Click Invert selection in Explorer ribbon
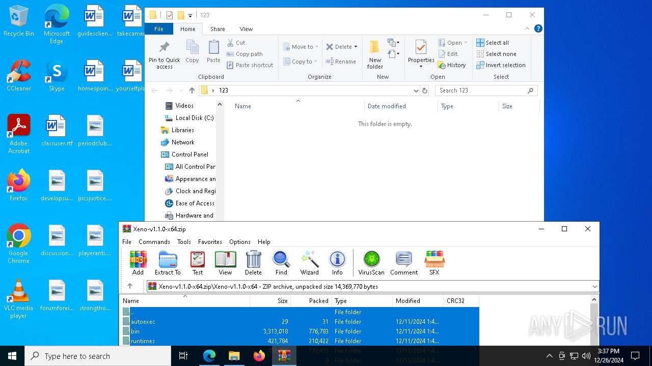652x366 pixels. pos(501,65)
